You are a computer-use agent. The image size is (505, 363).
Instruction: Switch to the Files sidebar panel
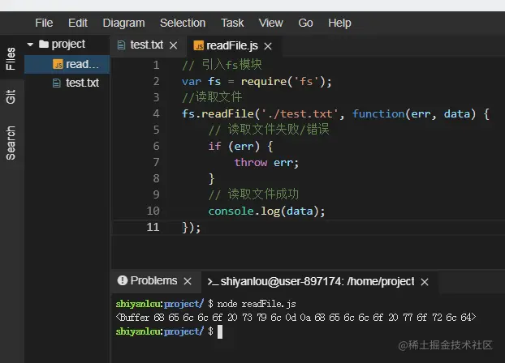click(11, 58)
